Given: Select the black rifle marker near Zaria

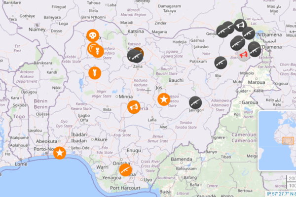Looking at the screenshot, I should [135, 56].
